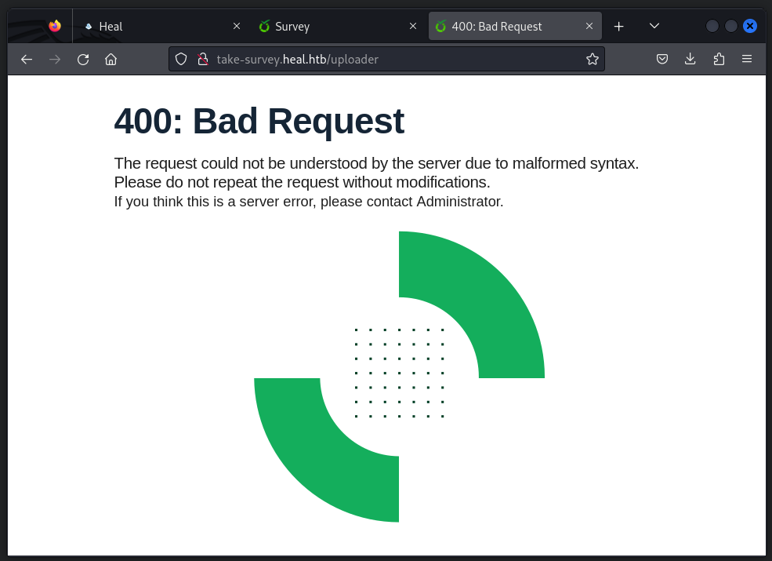This screenshot has height=561, width=772.
Task: Click the URL address bar field
Action: coord(392,59)
